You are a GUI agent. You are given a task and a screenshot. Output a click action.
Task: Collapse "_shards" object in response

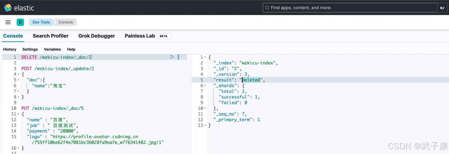205,86
